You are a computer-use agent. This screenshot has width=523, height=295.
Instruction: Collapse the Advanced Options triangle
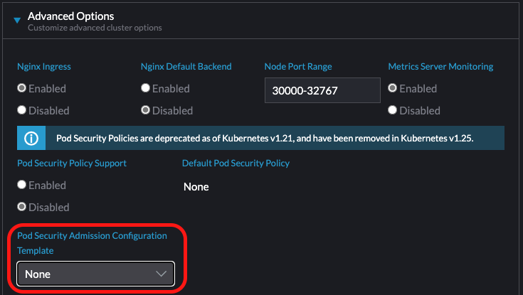pos(17,21)
